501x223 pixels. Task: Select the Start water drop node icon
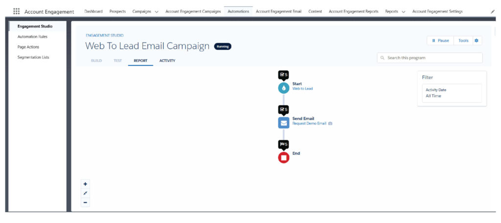283,88
